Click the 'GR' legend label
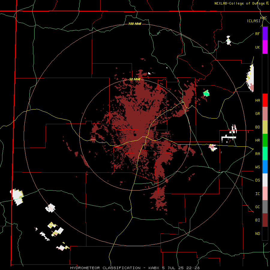Viewport: 270px width, 270px height. 257,114
